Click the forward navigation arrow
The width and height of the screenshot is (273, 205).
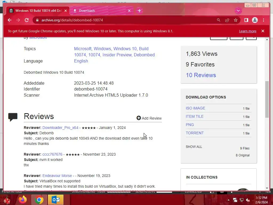(x=18, y=20)
